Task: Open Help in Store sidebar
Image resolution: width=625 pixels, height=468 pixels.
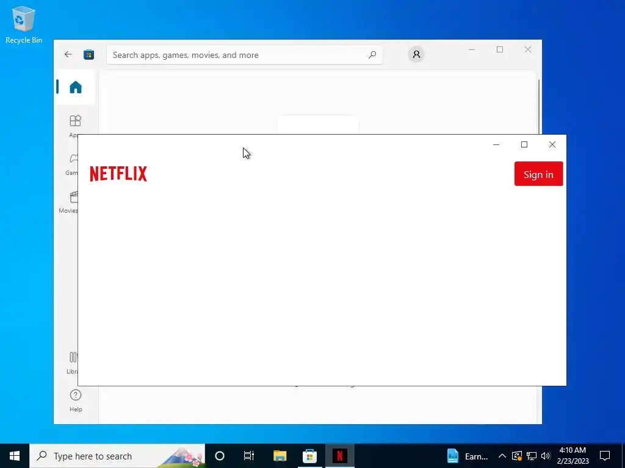Action: [x=76, y=400]
